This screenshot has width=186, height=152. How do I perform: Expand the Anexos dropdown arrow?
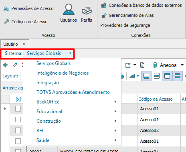(182, 65)
